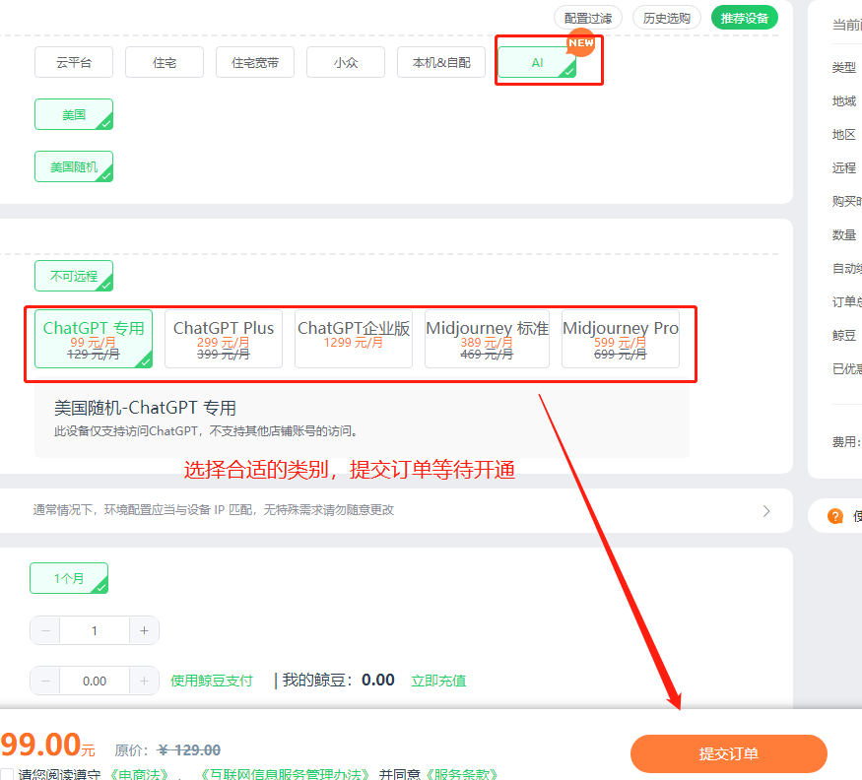Viewport: 862px width, 780px height.
Task: Click the 99.00元 total price
Action: point(48,746)
